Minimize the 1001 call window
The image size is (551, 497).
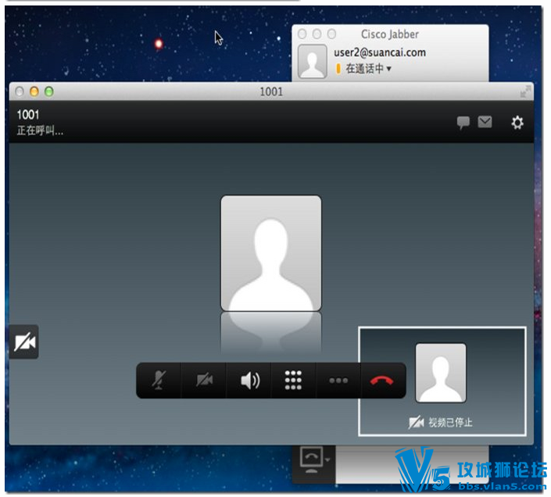(x=34, y=91)
